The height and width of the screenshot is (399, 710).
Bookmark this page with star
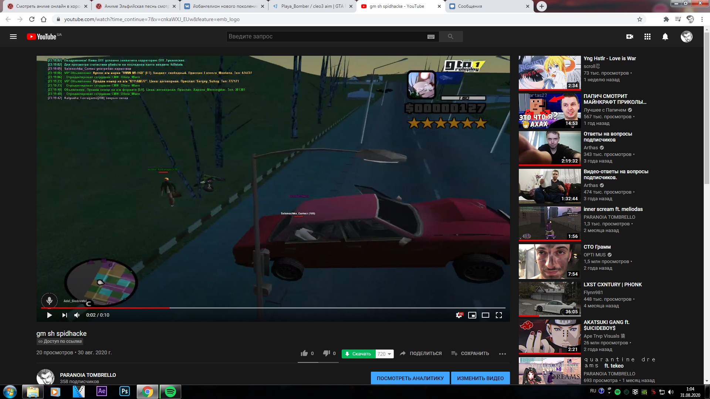(x=640, y=19)
